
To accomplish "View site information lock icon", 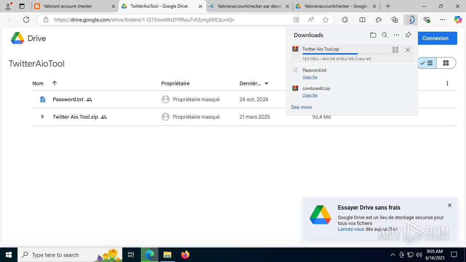I will [46, 20].
